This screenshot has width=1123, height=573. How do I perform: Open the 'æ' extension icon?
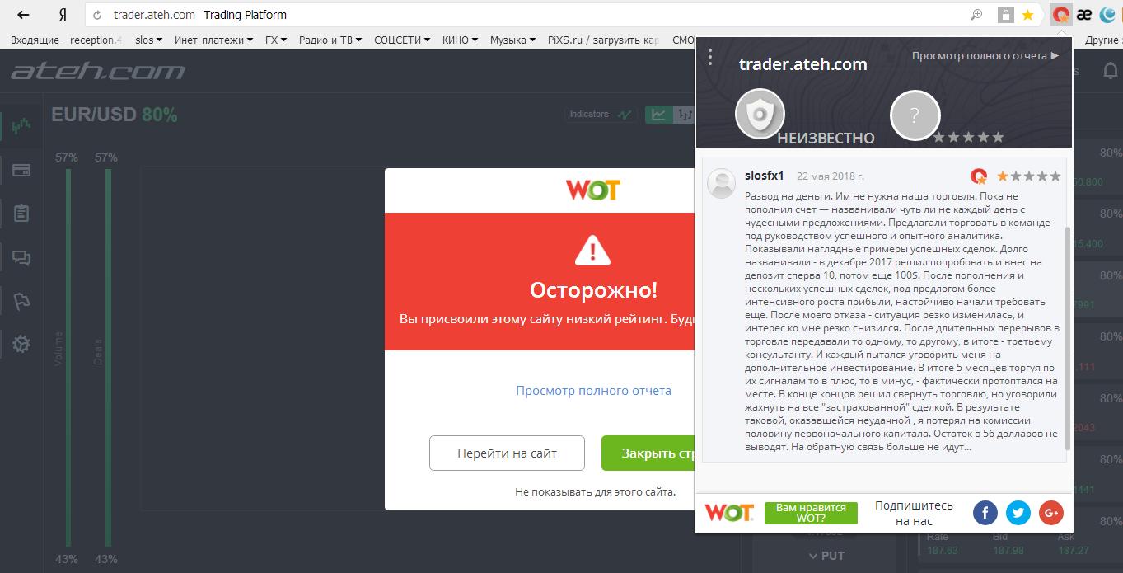click(1084, 15)
